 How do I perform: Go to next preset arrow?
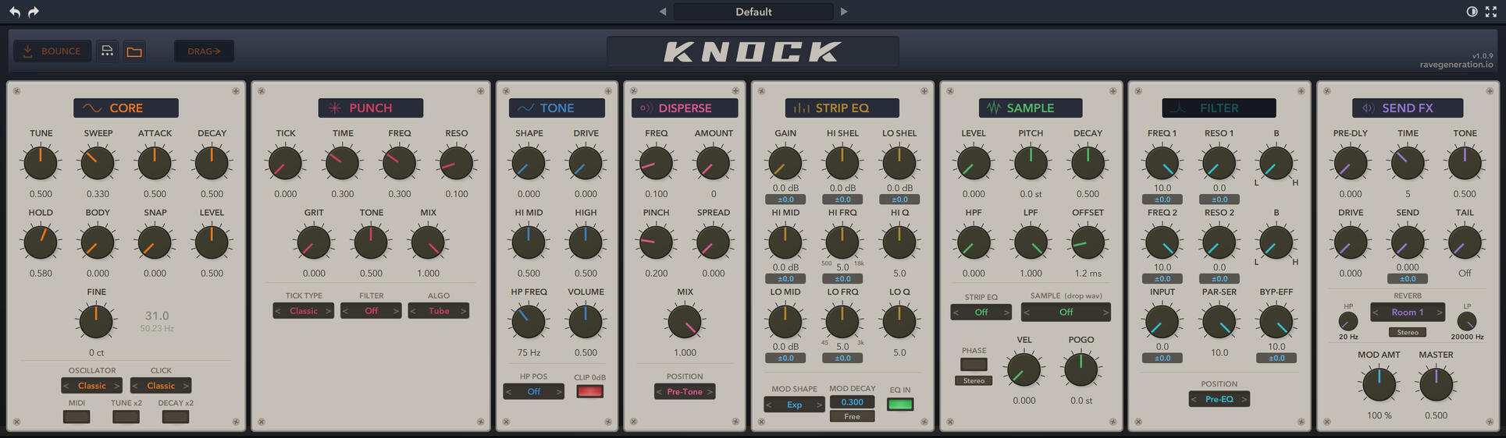coord(844,12)
